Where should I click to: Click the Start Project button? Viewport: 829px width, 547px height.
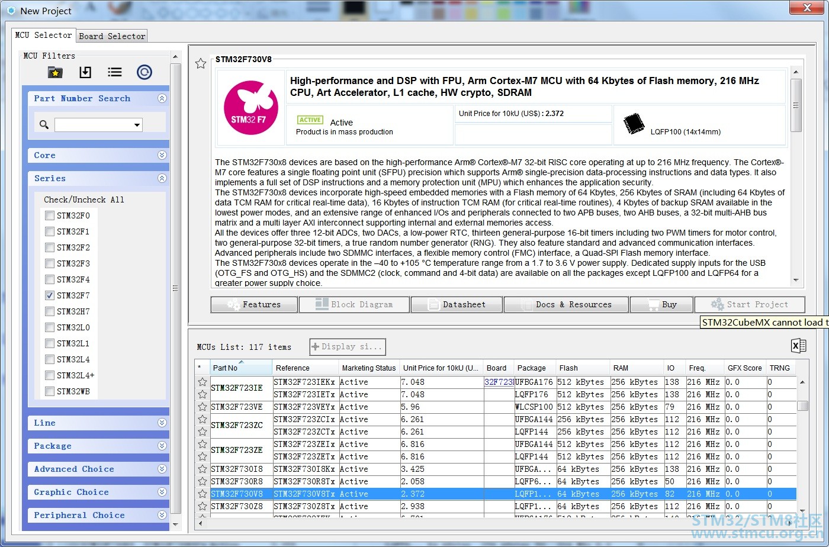coord(750,304)
